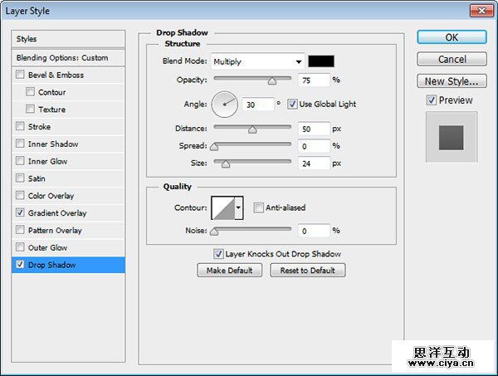The image size is (498, 376).
Task: Click the Distance value input field
Action: [314, 129]
